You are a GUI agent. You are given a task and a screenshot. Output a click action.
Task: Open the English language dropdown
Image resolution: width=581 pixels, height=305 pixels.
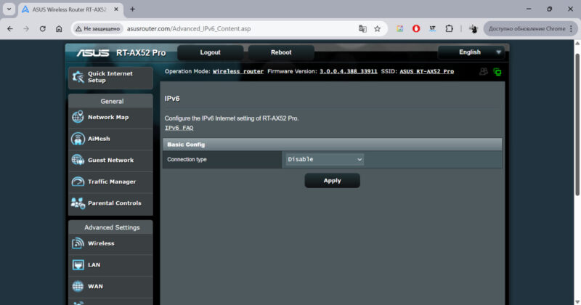[x=471, y=52]
